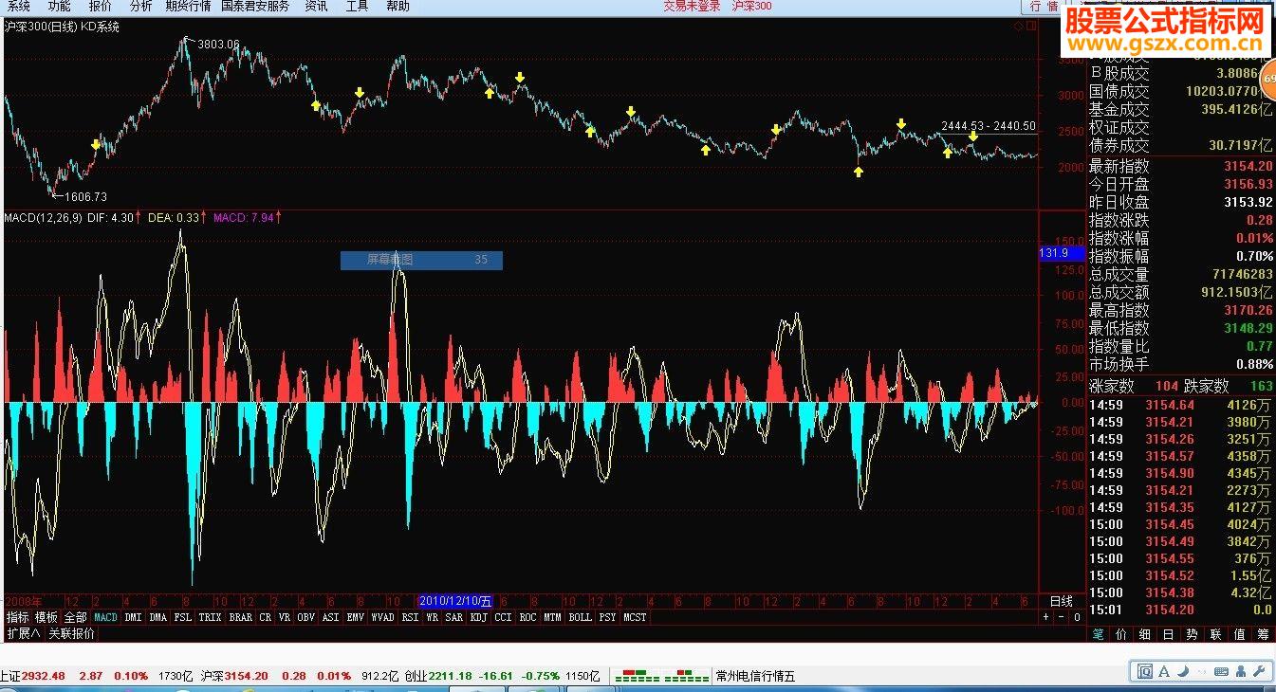Select the 日 tab in side panel
Screen dimensions: 1276x692
click(x=1168, y=634)
